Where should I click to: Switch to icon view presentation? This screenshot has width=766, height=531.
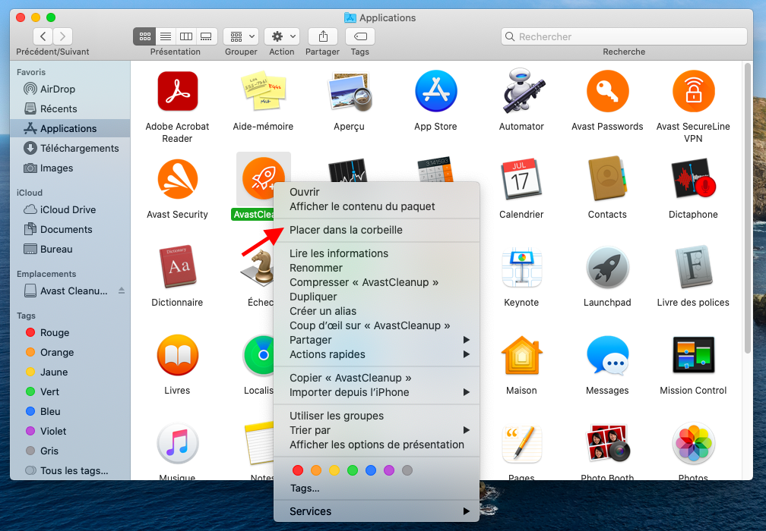tap(144, 36)
